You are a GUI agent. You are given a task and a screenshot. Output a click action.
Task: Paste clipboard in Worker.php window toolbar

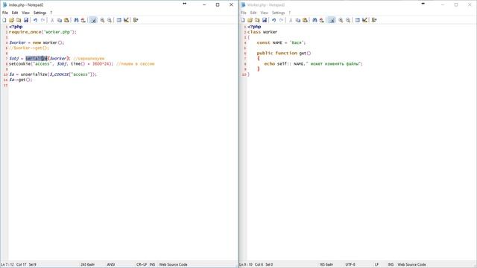[305, 20]
